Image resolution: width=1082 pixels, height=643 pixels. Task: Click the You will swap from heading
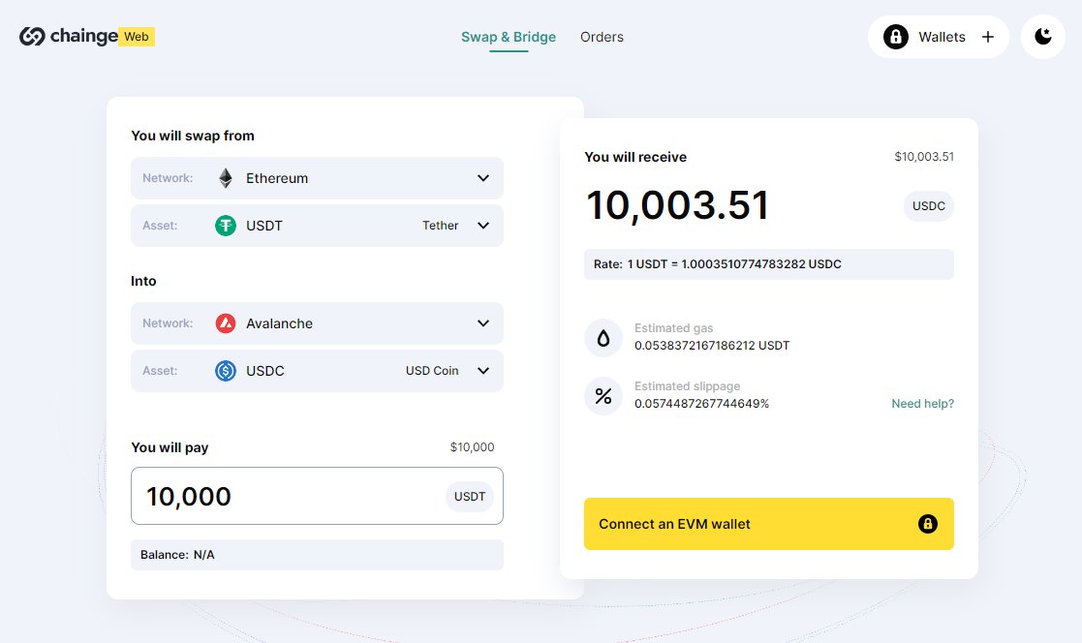[193, 136]
